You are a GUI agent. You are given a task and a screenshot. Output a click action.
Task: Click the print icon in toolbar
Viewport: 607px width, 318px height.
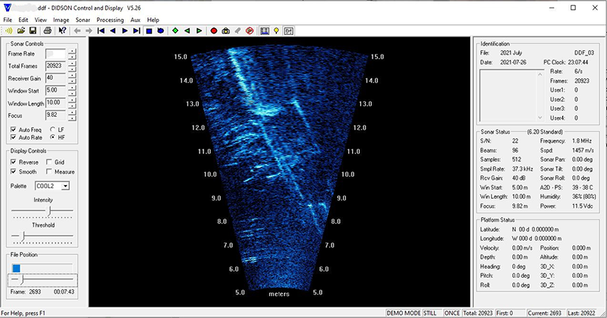click(47, 30)
